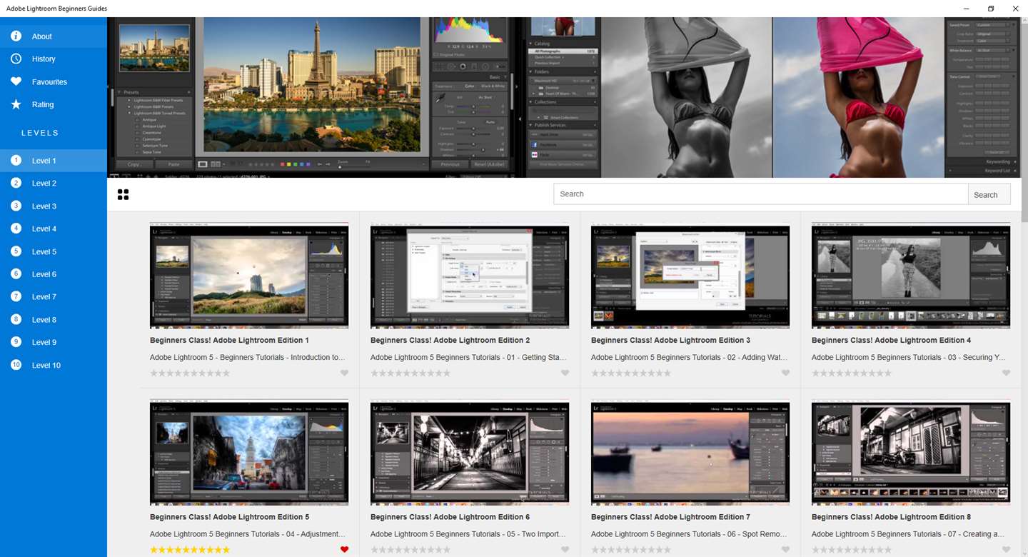
Task: Favourite Edition 1 with its heart
Action: coord(344,373)
